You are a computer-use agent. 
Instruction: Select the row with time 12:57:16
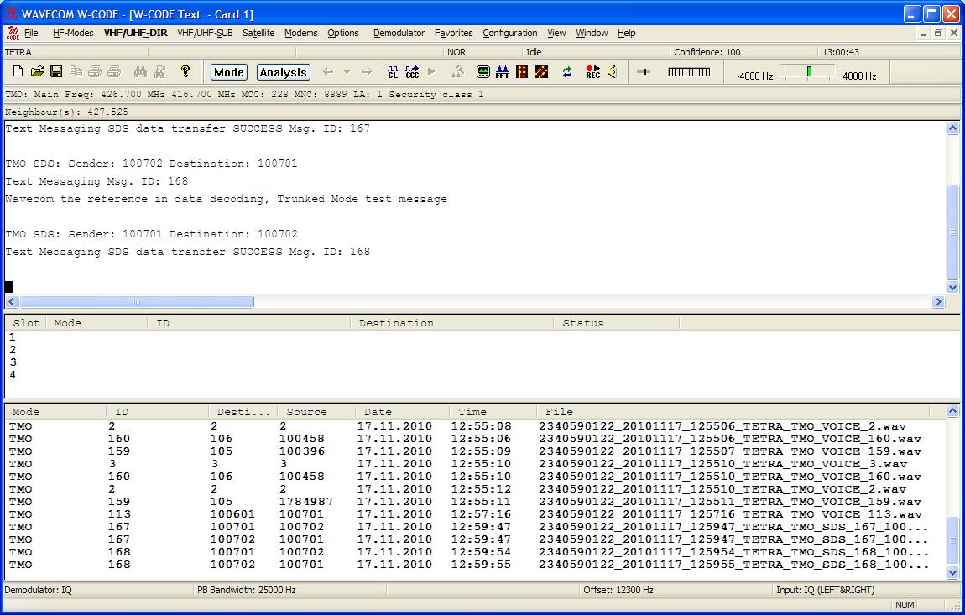[475, 514]
